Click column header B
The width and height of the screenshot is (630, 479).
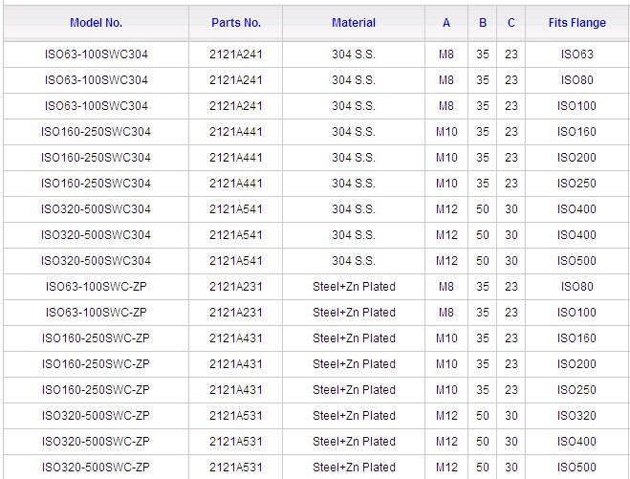coord(483,22)
